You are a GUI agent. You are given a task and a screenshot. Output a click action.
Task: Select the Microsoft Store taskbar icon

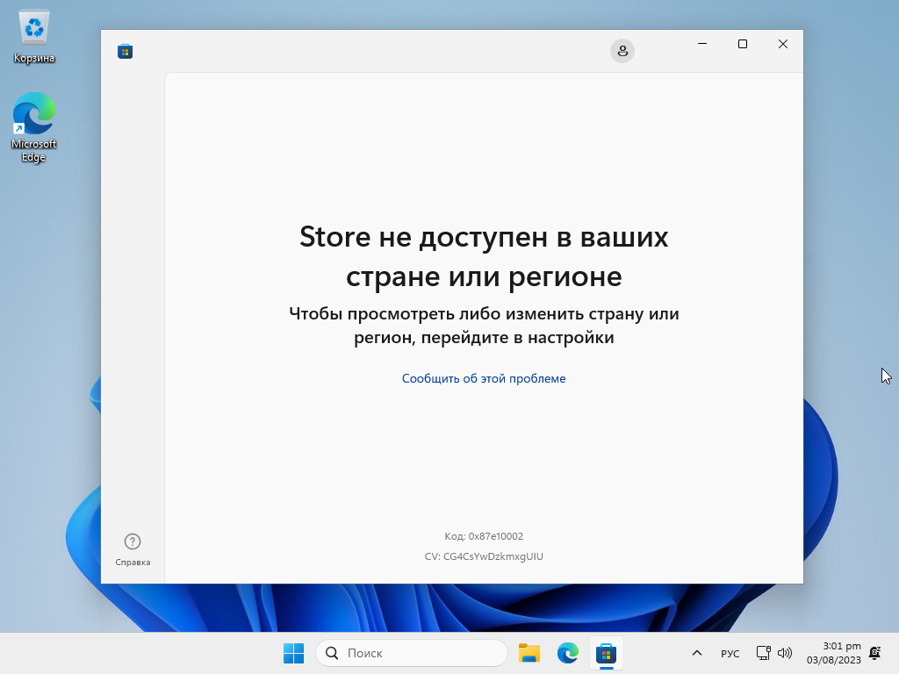(607, 653)
